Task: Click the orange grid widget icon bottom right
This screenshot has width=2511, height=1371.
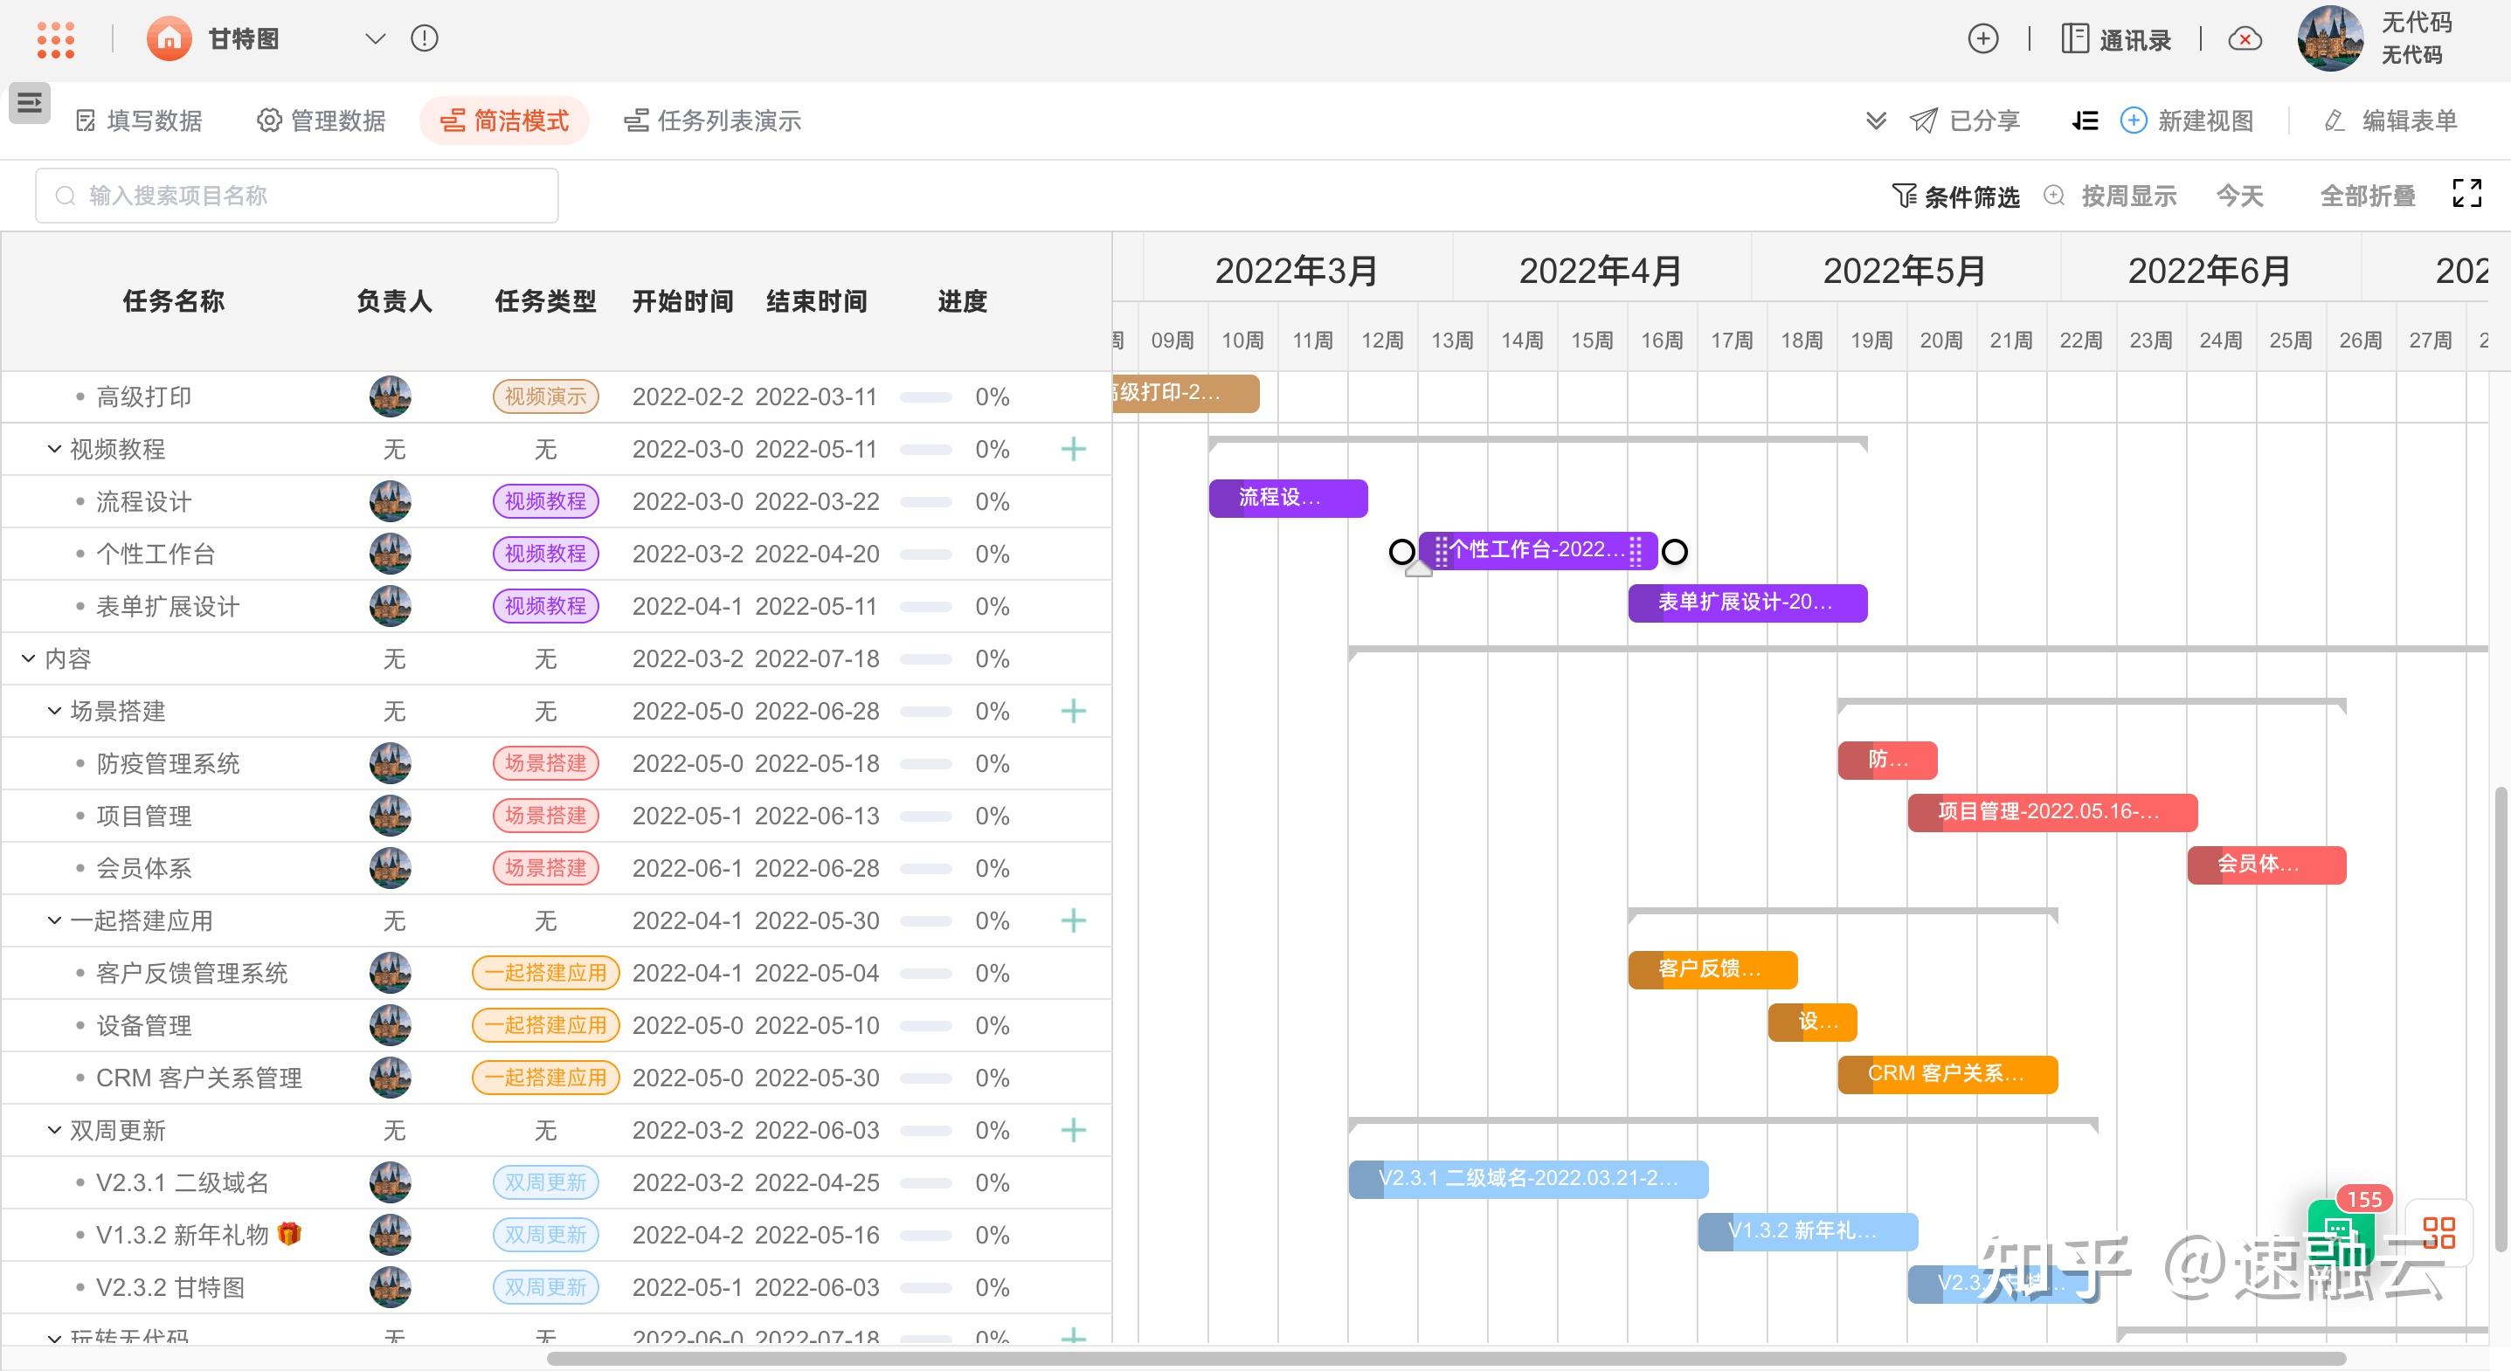Action: [2438, 1233]
